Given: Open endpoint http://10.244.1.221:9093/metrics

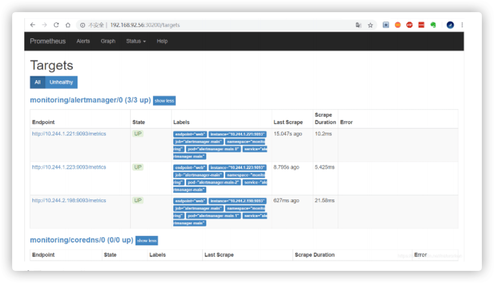Looking at the screenshot, I should click(69, 134).
